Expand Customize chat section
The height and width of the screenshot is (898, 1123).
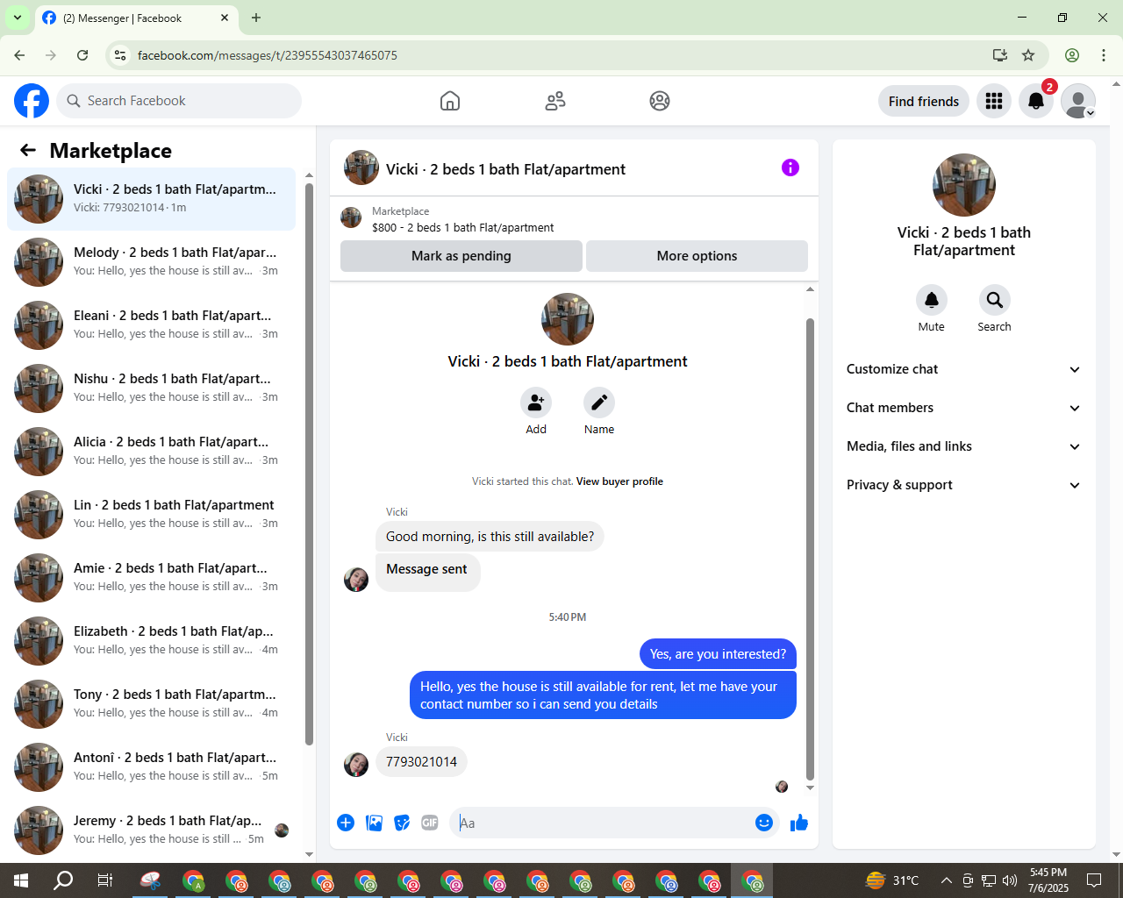963,369
